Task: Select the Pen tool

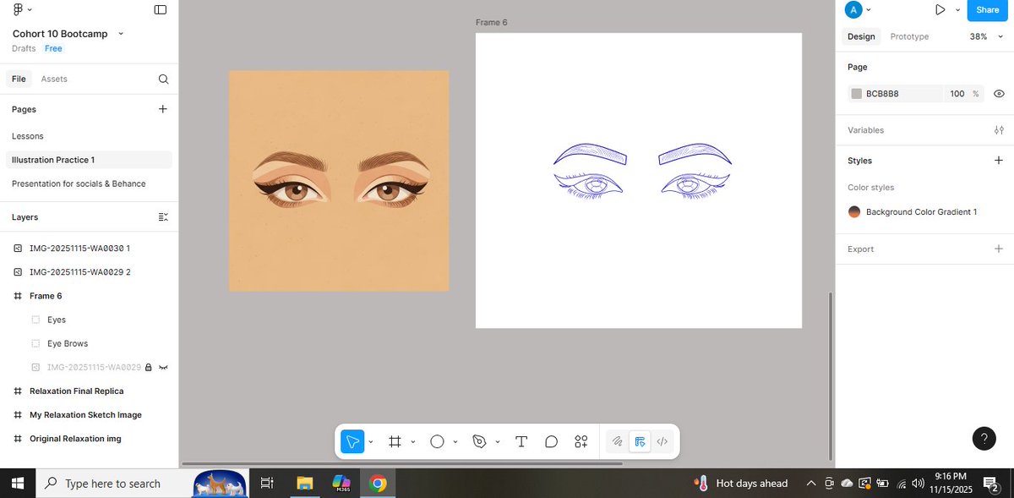Action: pyautogui.click(x=479, y=441)
